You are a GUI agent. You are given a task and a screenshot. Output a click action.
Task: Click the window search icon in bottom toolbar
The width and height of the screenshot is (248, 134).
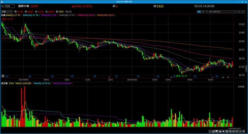217,131
